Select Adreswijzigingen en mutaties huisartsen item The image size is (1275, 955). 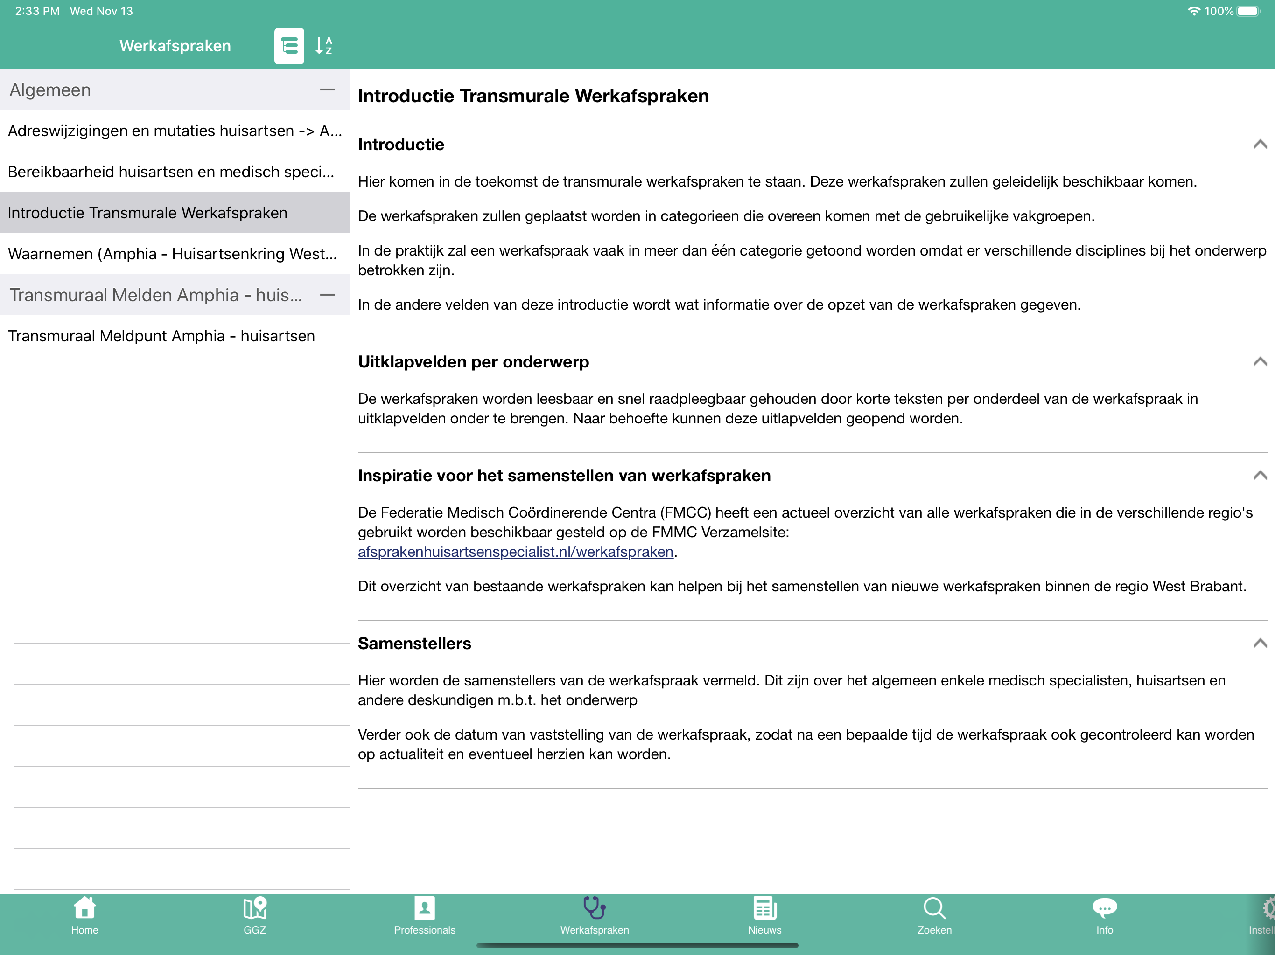pos(175,131)
